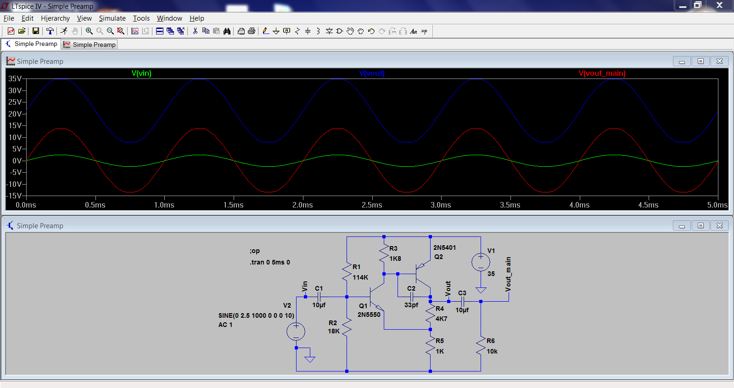
Task: Open the Edit menu
Action: pyautogui.click(x=28, y=18)
